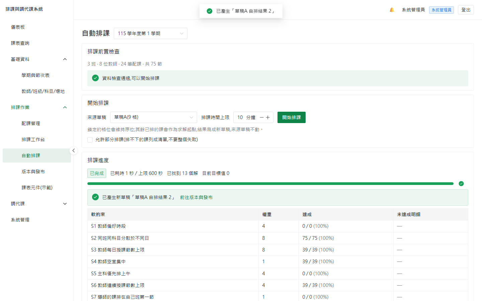
Task: Select row S3 教師每日授課節數上限
Action: (x=278, y=250)
